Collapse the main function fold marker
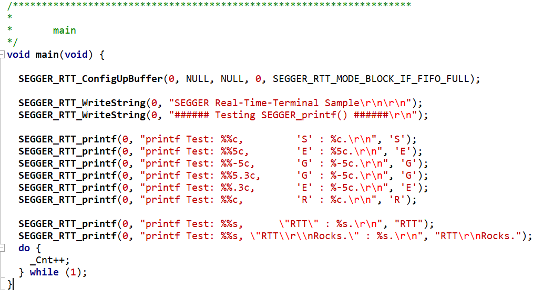Image resolution: width=543 pixels, height=298 pixels. click(x=3, y=55)
